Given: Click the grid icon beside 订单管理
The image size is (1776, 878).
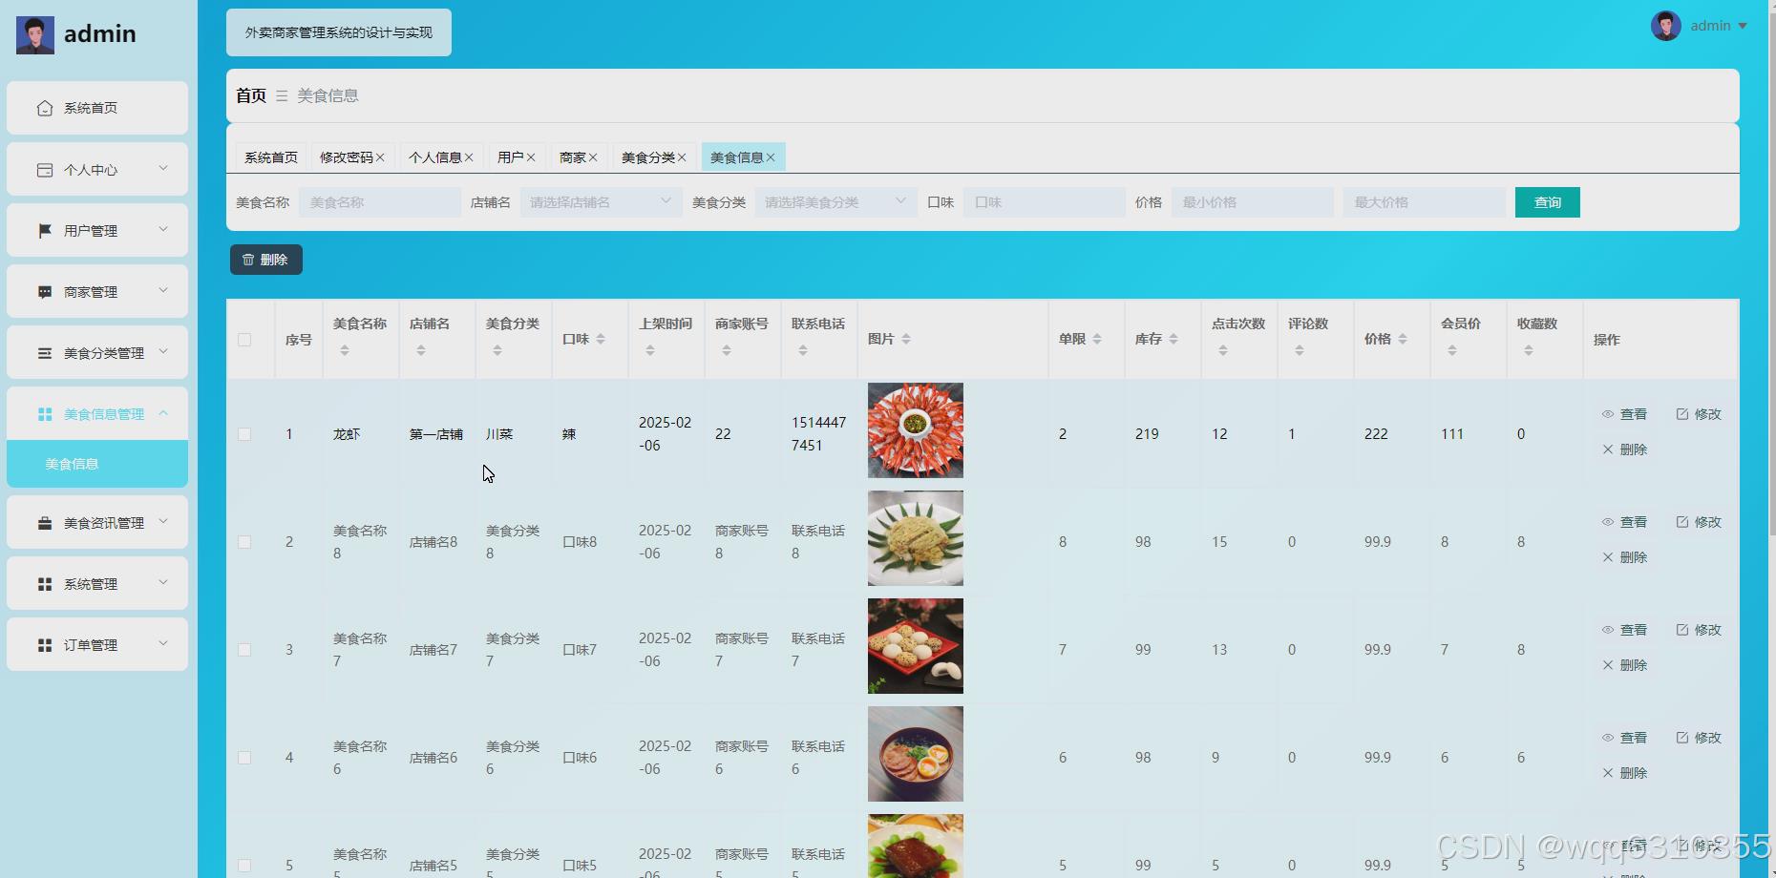Looking at the screenshot, I should (44, 644).
